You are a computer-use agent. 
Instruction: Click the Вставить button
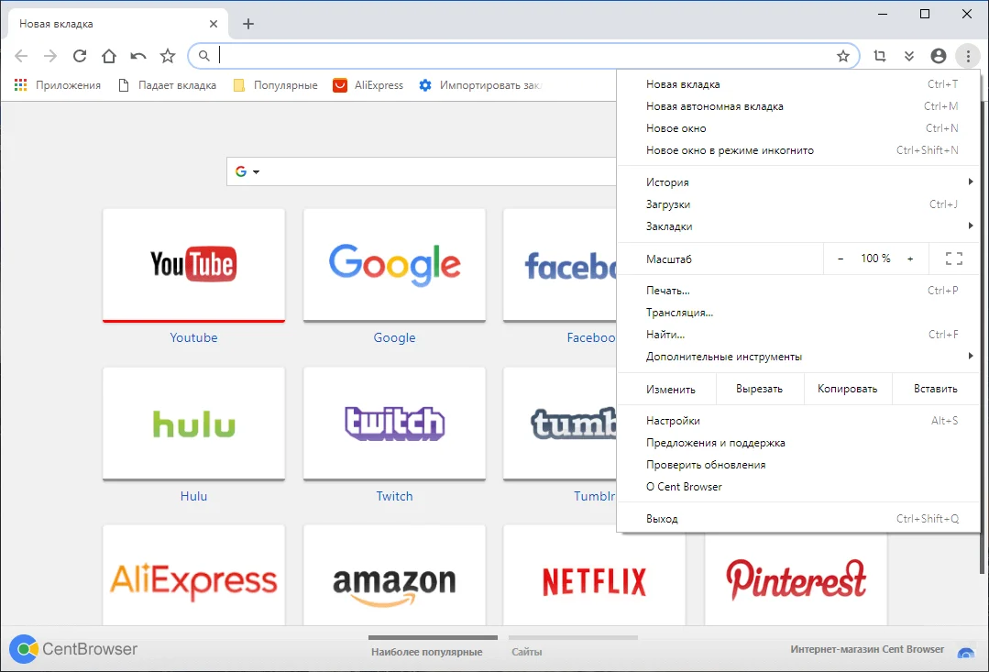point(936,390)
